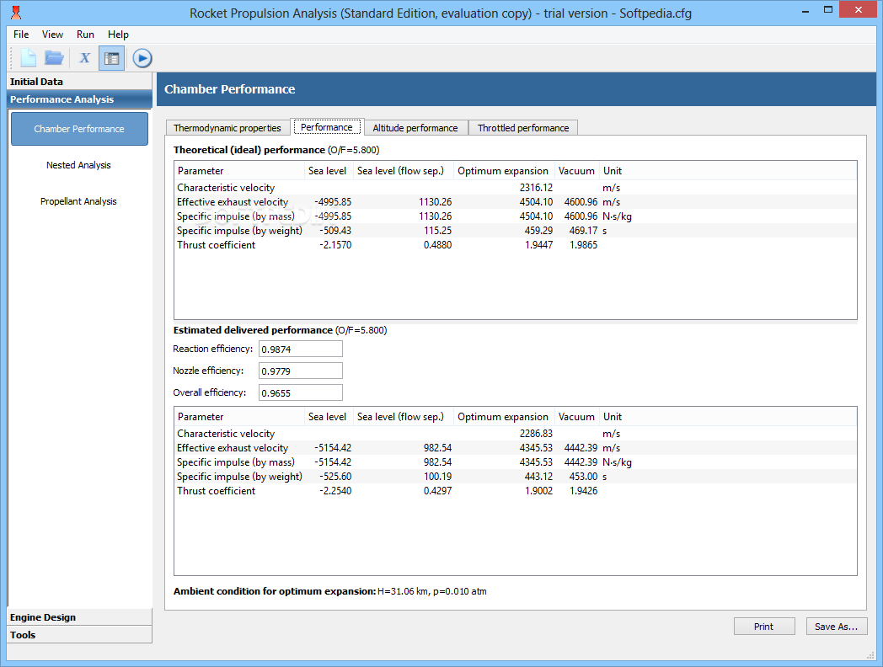This screenshot has width=883, height=667.
Task: Select Specific impulse (by mass) row in delivered table
Action: tap(516, 462)
